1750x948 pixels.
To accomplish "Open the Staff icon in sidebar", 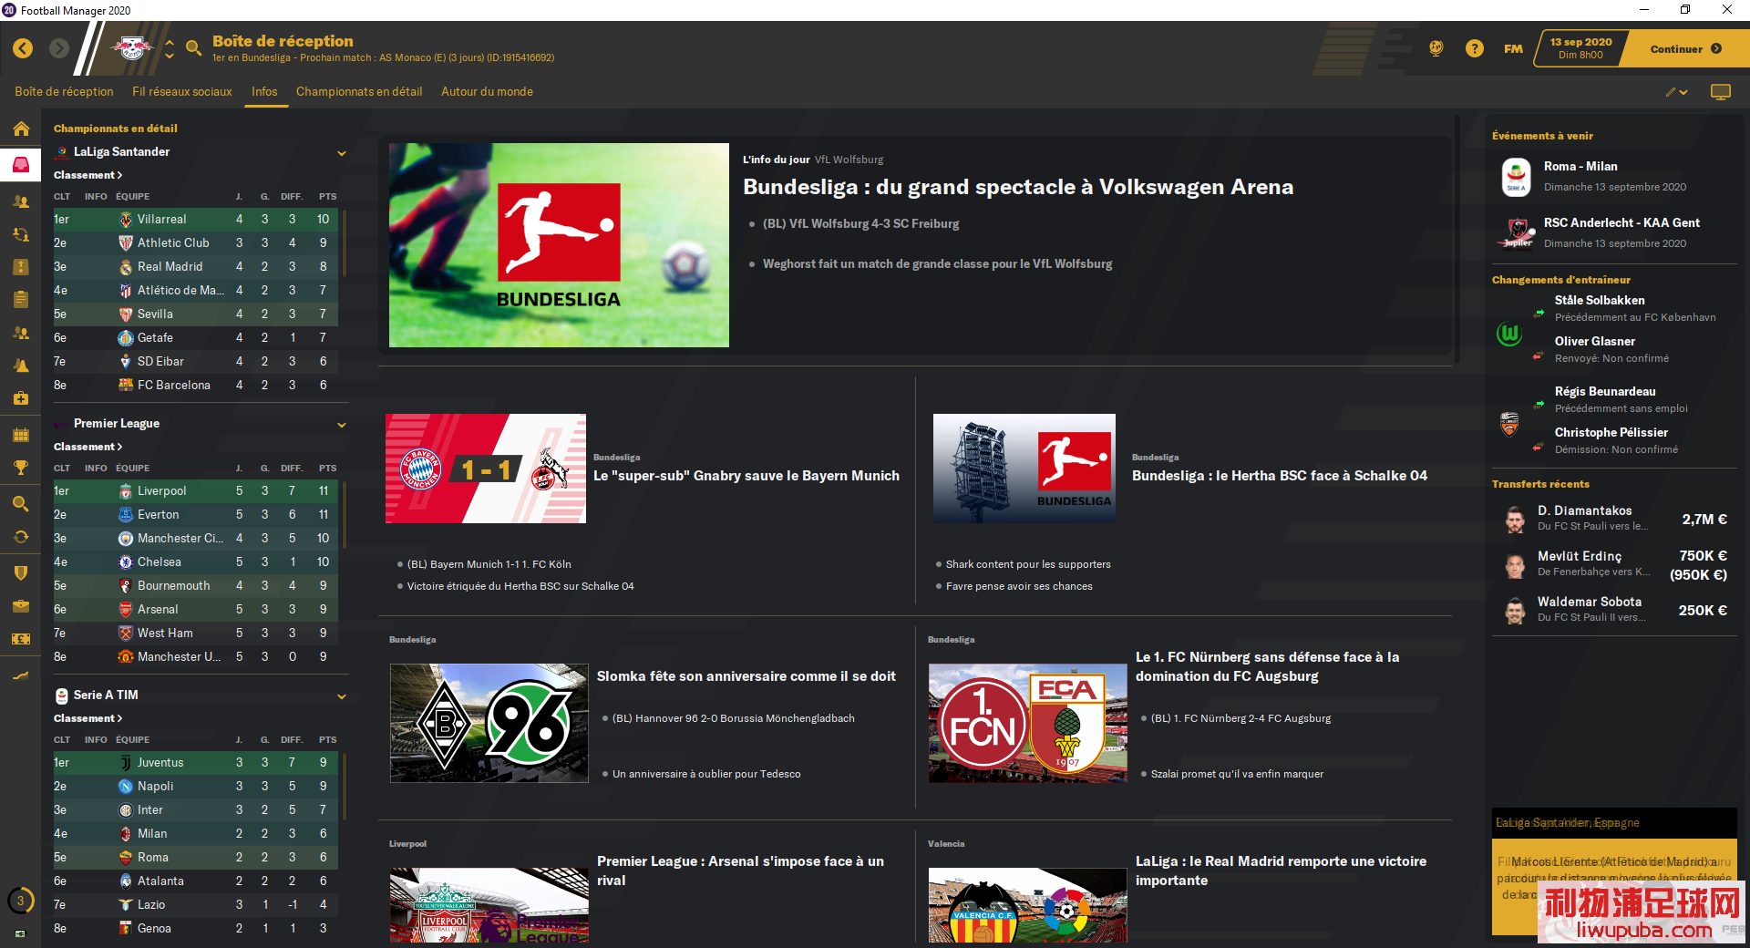I will click(x=21, y=333).
